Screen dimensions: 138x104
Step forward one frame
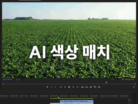tap(73, 87)
